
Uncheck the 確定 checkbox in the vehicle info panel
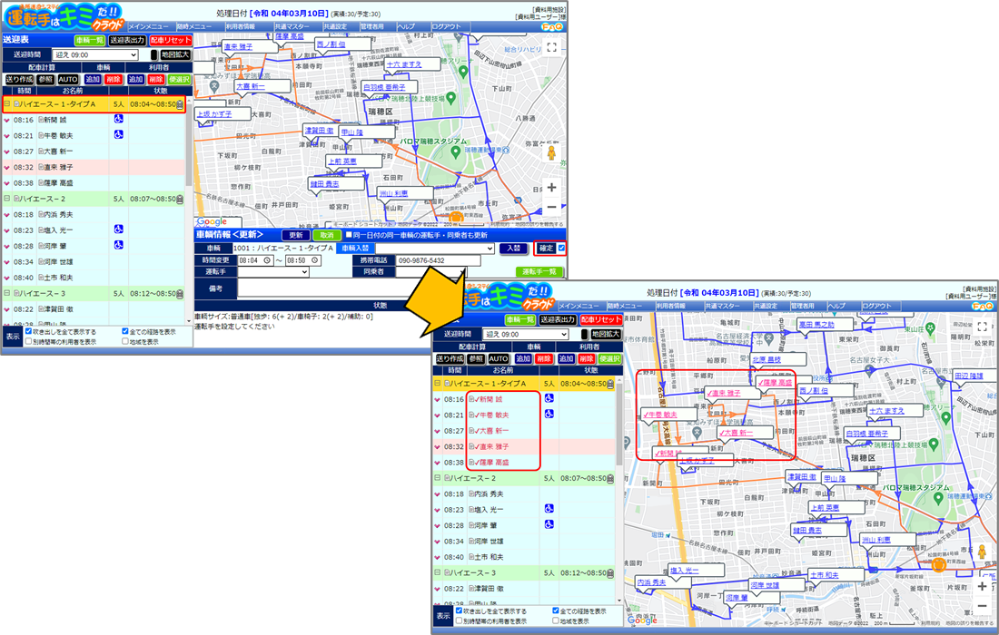561,249
